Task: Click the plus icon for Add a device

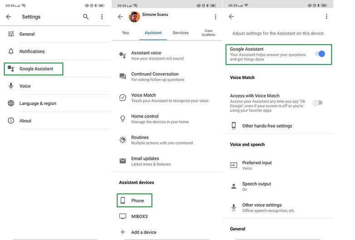Action: click(x=123, y=232)
